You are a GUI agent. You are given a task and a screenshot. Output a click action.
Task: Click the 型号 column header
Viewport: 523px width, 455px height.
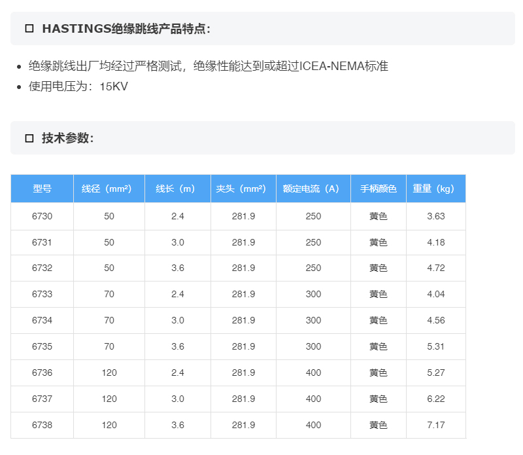click(x=42, y=189)
